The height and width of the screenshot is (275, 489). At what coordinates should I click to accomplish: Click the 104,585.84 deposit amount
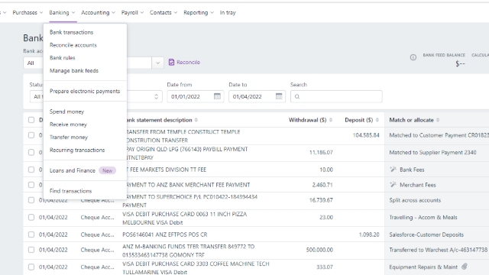(366, 135)
